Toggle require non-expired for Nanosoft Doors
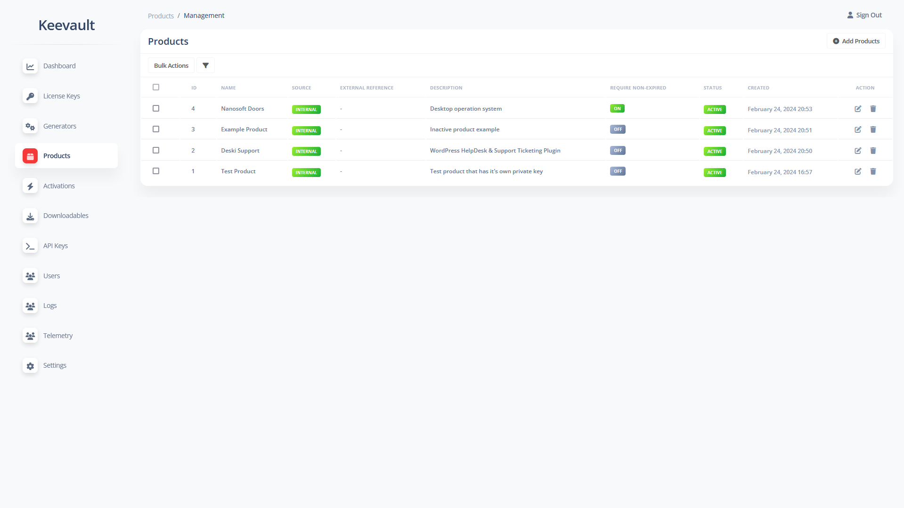This screenshot has height=508, width=904. pyautogui.click(x=617, y=108)
